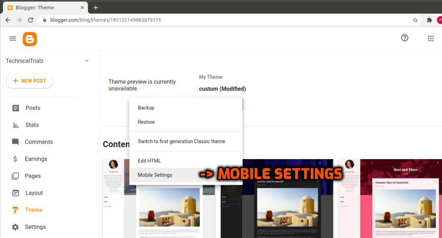Reload the current page
This screenshot has height=238, width=442.
click(x=30, y=20)
